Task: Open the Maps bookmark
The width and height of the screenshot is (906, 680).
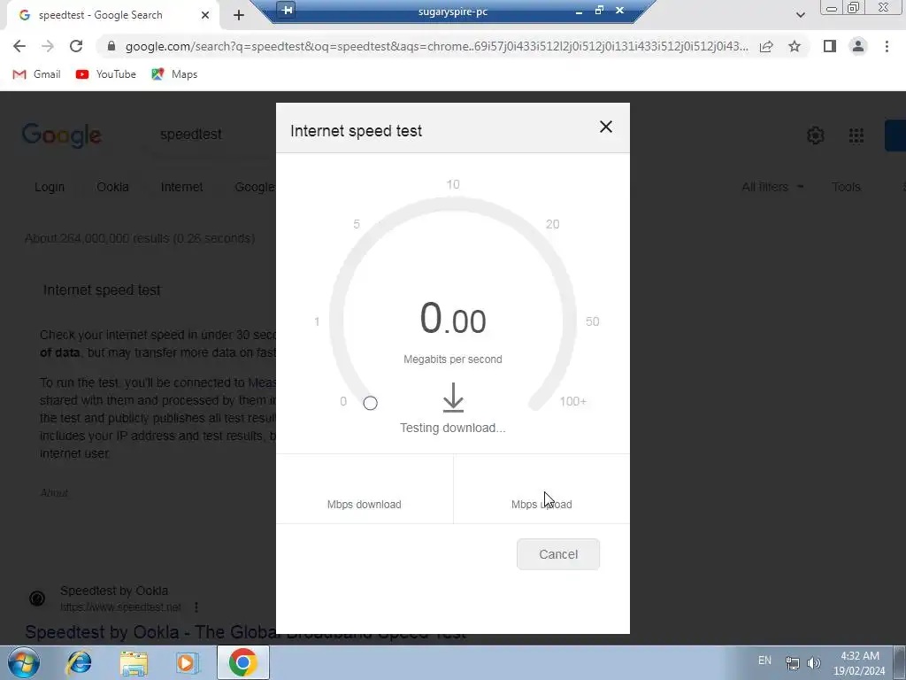Action: (174, 74)
